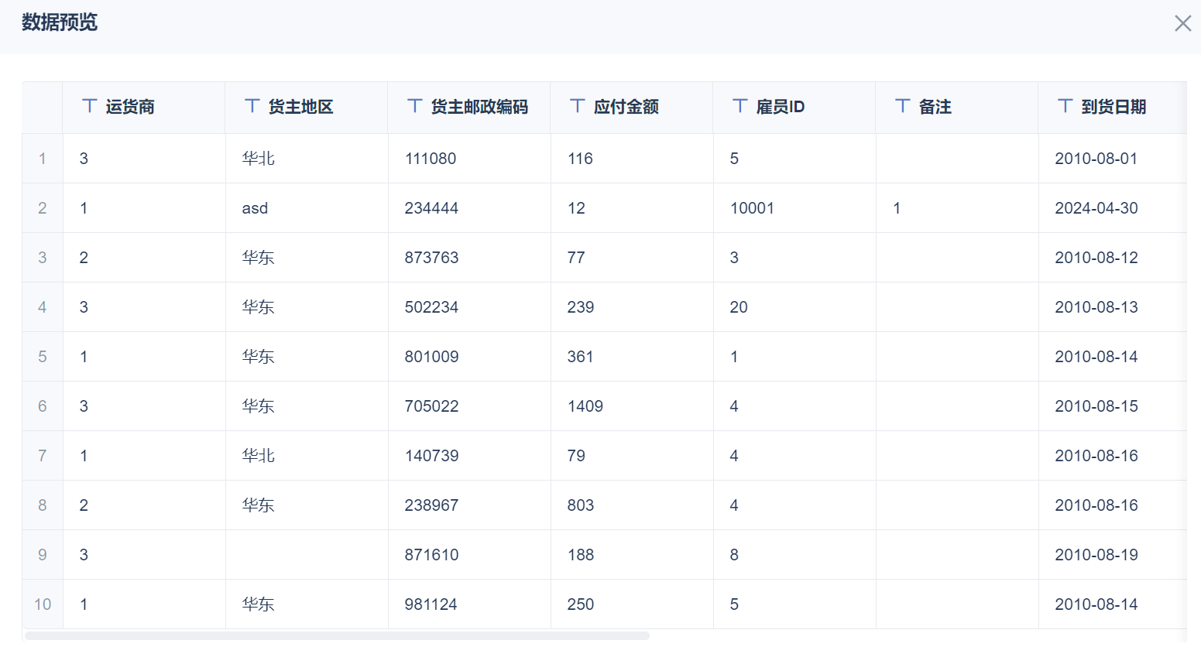The width and height of the screenshot is (1201, 647).
Task: Click the 2024-04-30 date cell
Action: click(x=1096, y=208)
